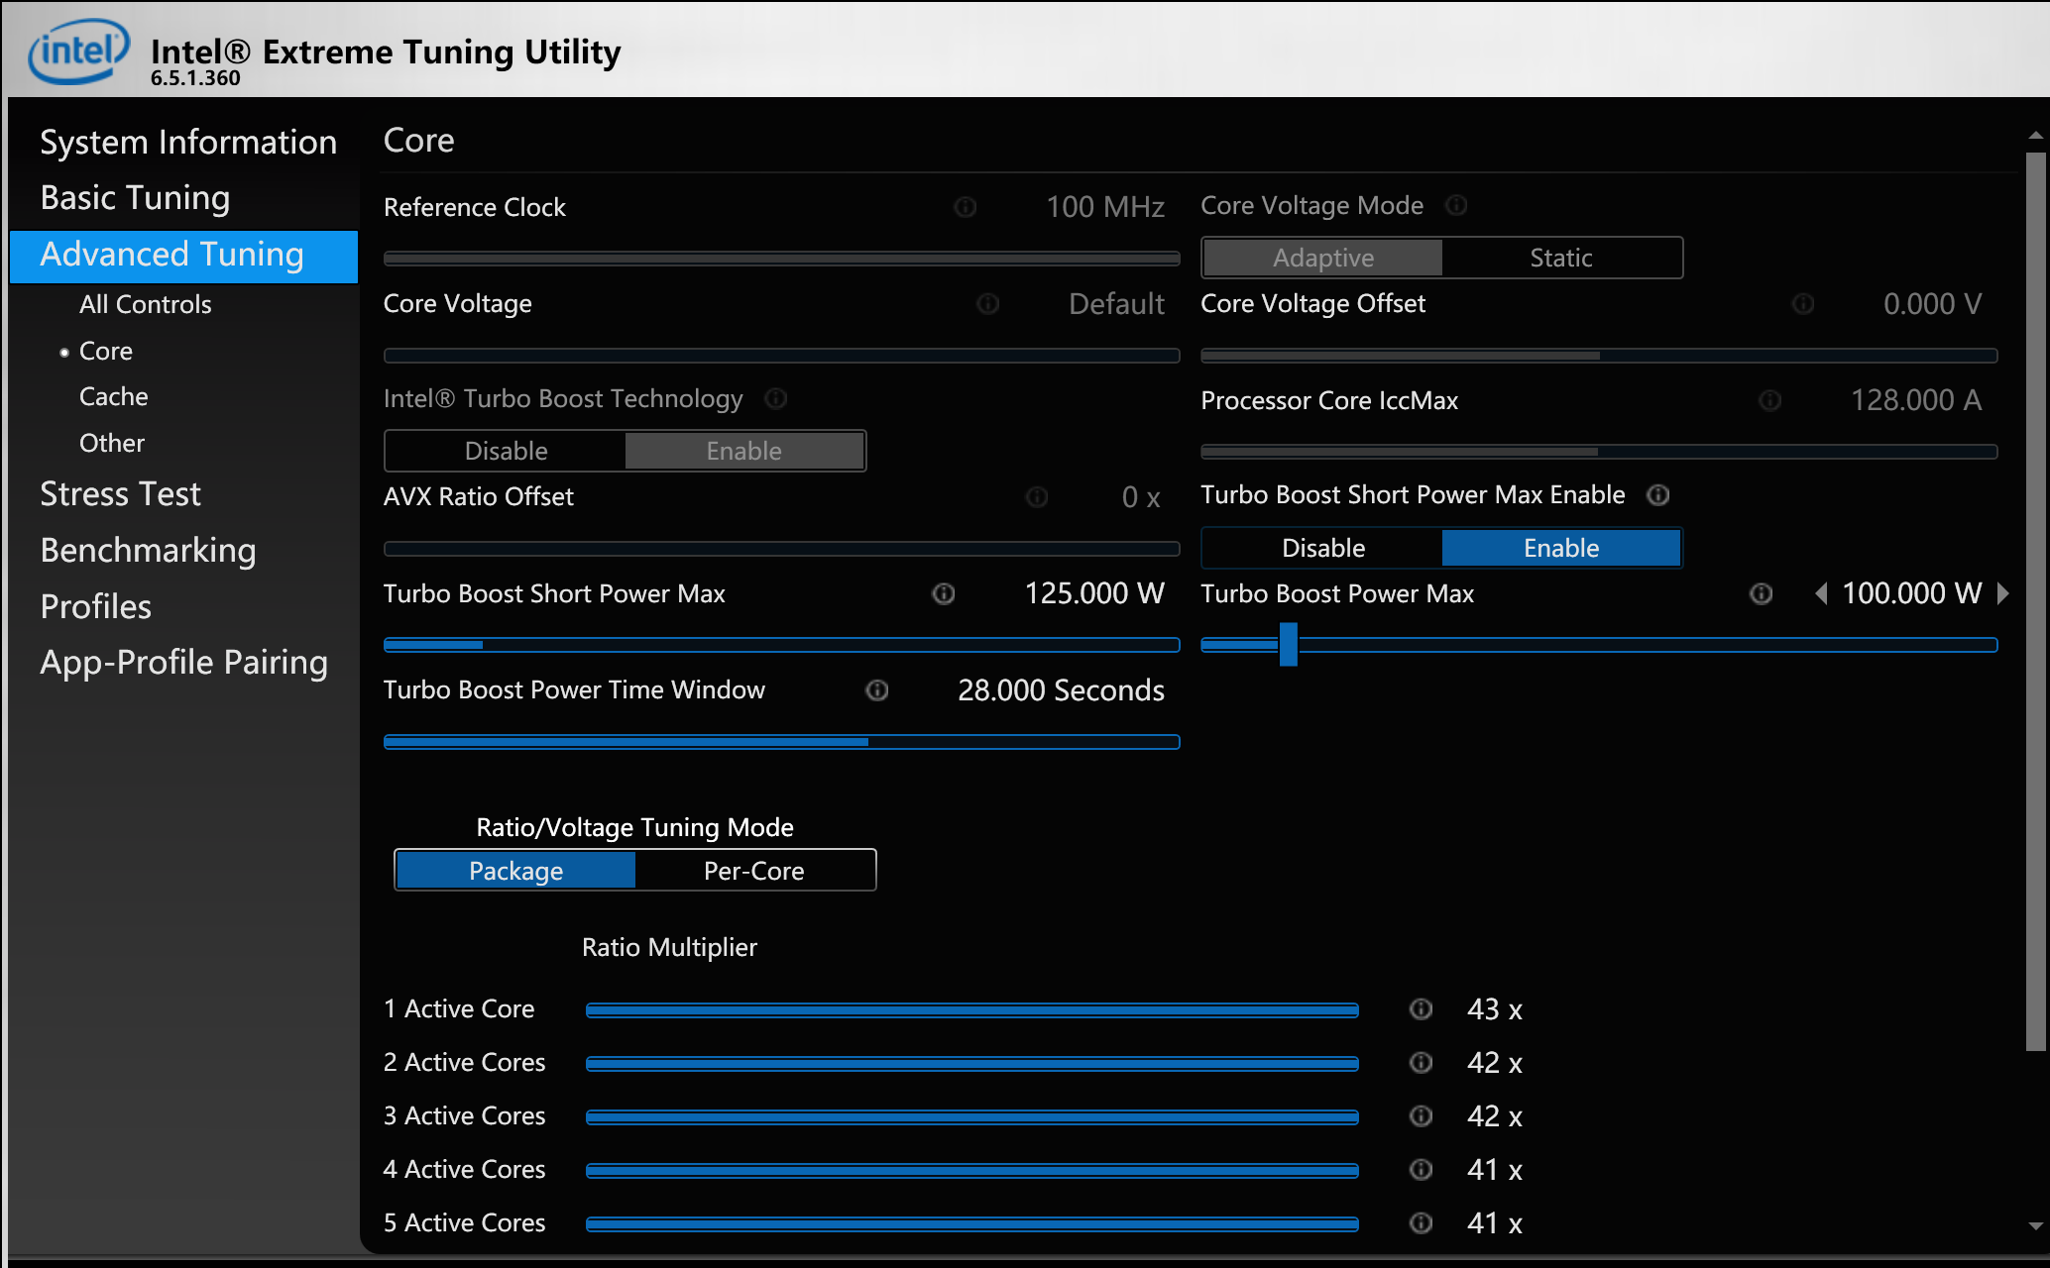Decrease Turbo Boost Power Max with left arrow
The height and width of the screenshot is (1268, 2050).
click(1821, 593)
